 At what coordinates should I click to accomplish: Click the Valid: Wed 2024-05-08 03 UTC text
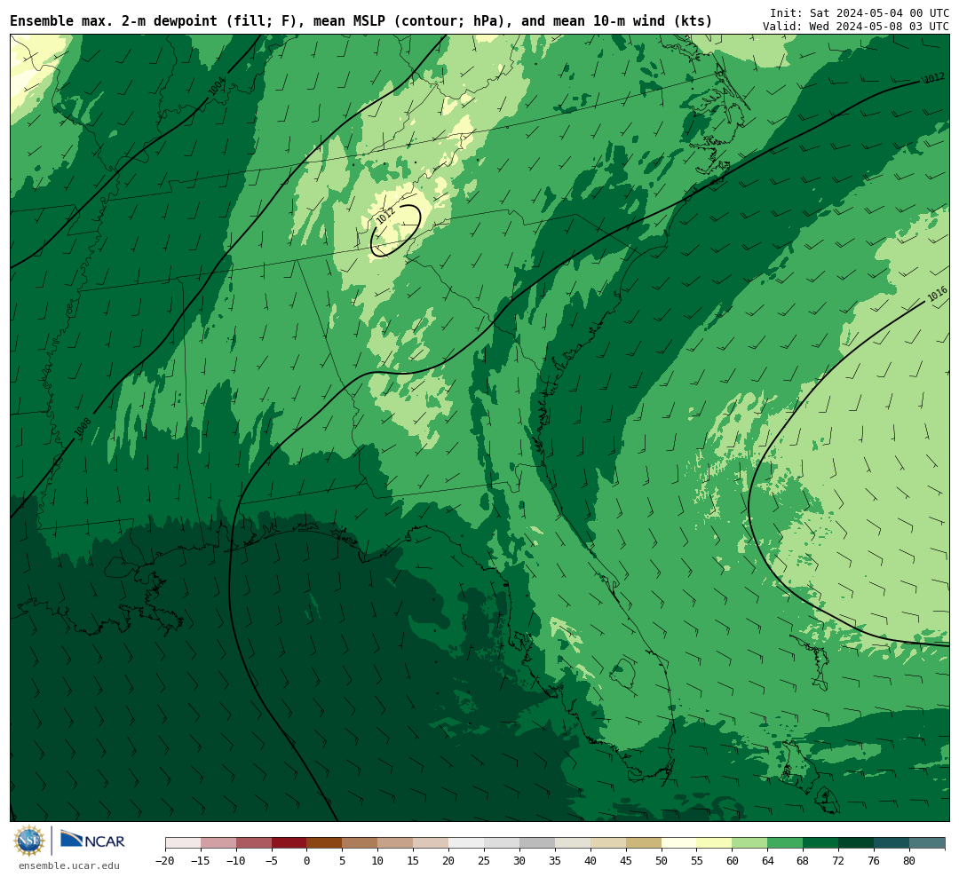point(856,27)
